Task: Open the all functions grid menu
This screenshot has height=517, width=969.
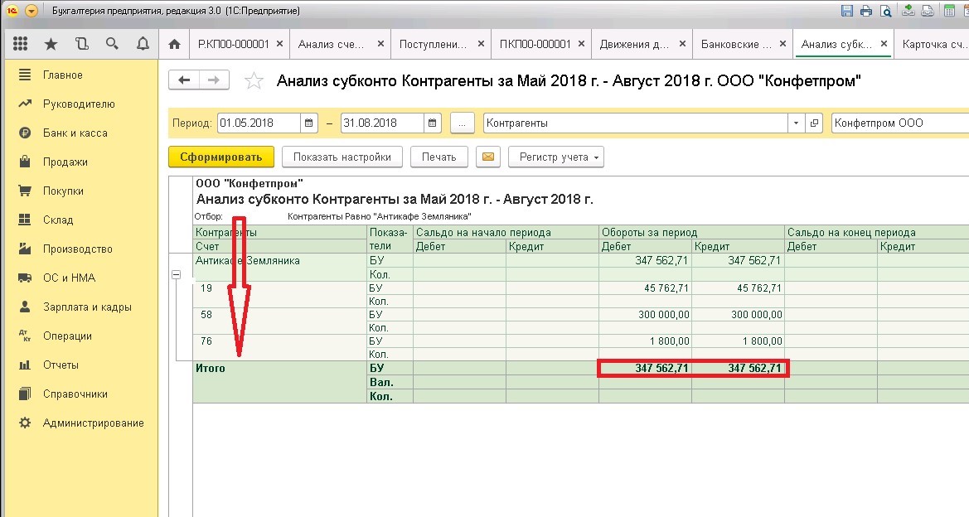Action: 20,42
